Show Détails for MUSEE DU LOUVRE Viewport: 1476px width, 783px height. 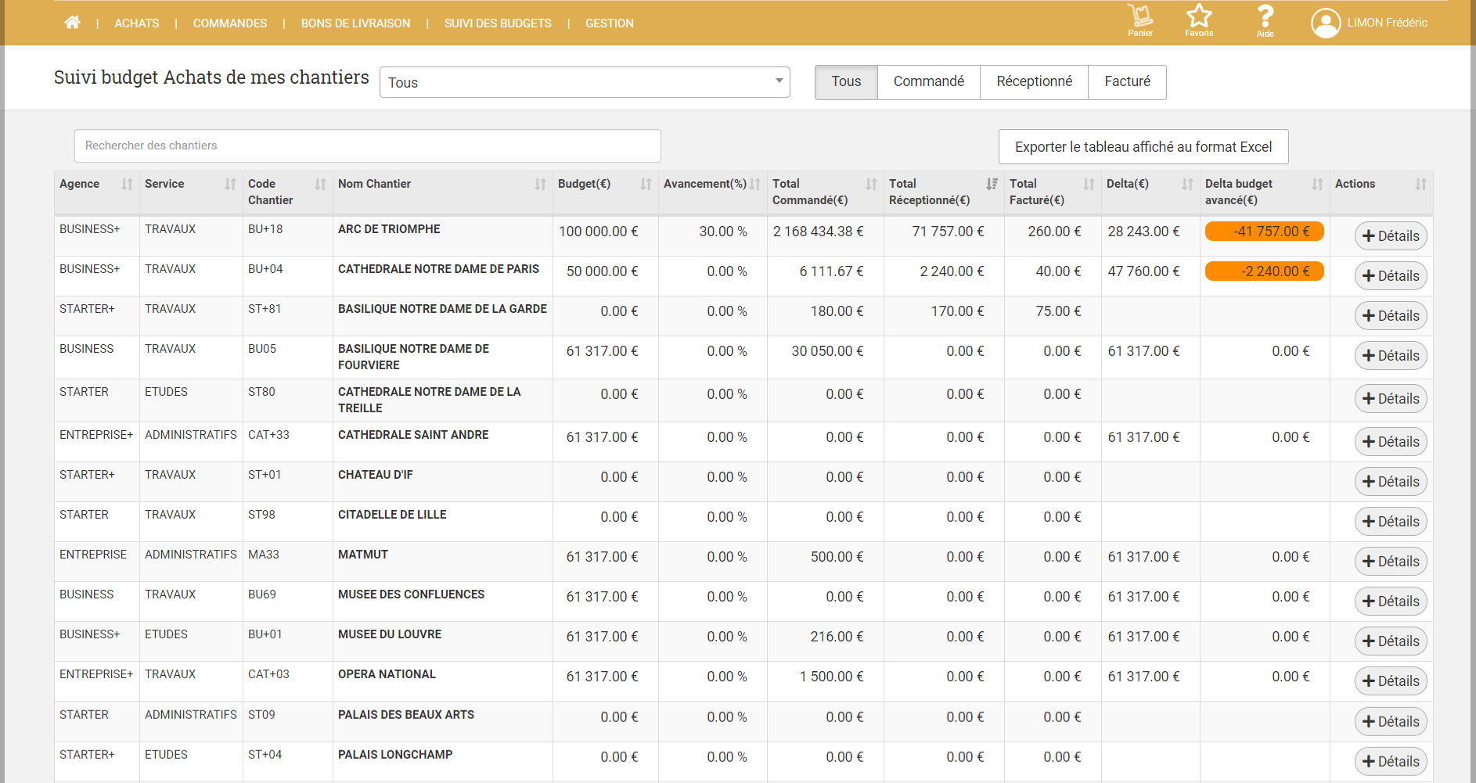(x=1391, y=641)
